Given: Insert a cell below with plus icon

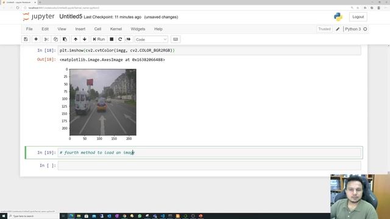Looking at the screenshot, I should click(36, 39).
